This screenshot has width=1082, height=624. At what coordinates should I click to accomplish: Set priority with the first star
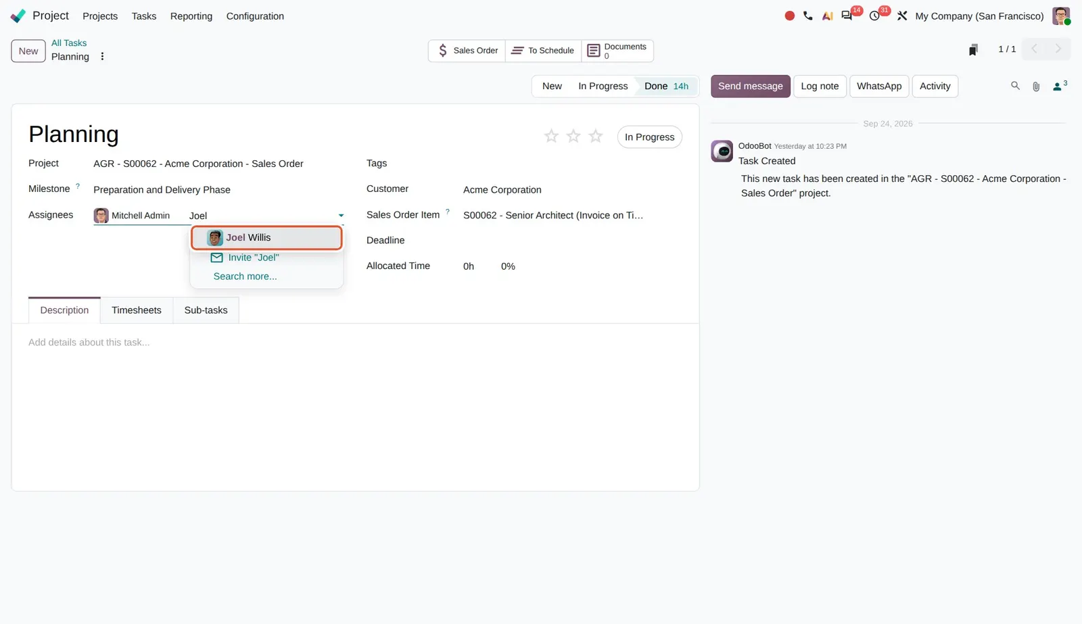coord(551,137)
